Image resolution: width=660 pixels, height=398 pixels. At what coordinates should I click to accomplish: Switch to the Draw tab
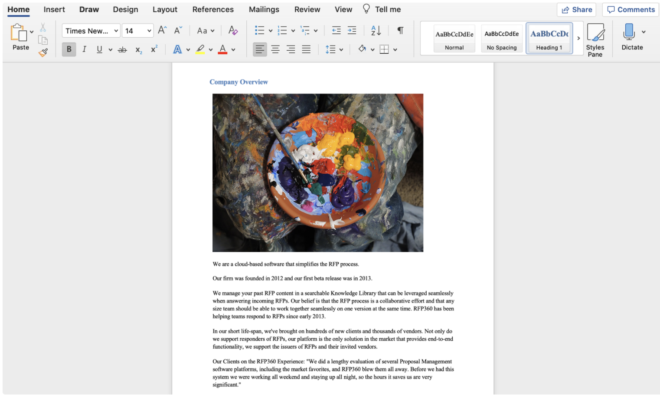[89, 10]
